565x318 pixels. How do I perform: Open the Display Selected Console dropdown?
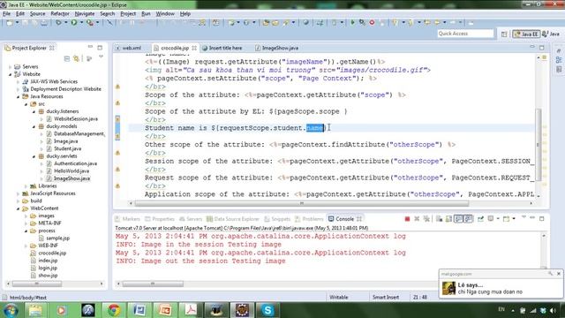pos(498,219)
